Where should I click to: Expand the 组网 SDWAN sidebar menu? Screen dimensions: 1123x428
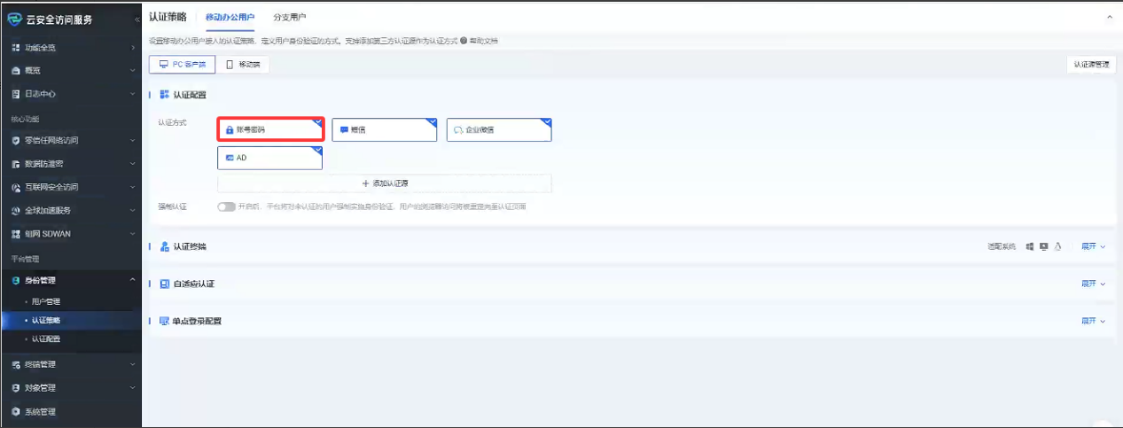tap(132, 234)
